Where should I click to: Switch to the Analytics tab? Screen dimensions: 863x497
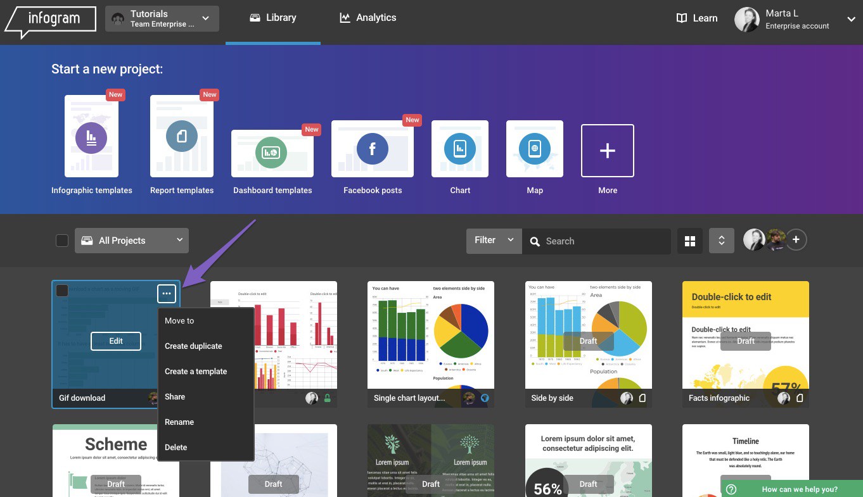coord(368,18)
